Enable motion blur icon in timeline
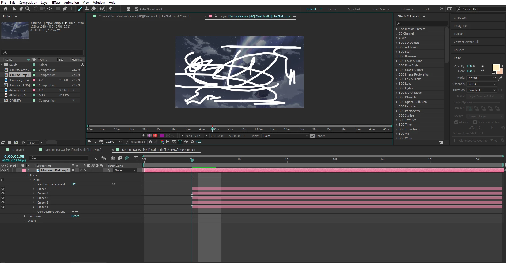 tap(127, 158)
